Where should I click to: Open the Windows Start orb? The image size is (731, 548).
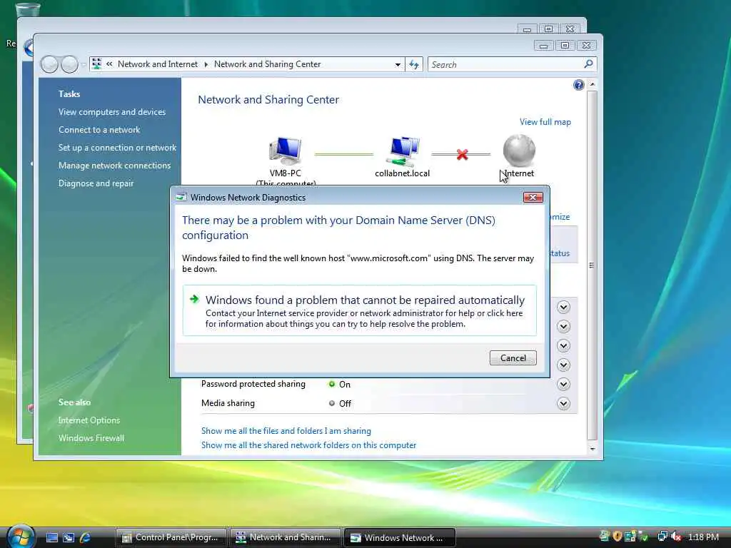[21, 536]
